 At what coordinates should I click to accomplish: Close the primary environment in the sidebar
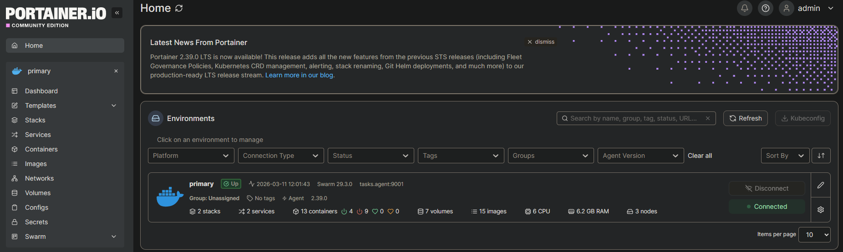coord(116,71)
